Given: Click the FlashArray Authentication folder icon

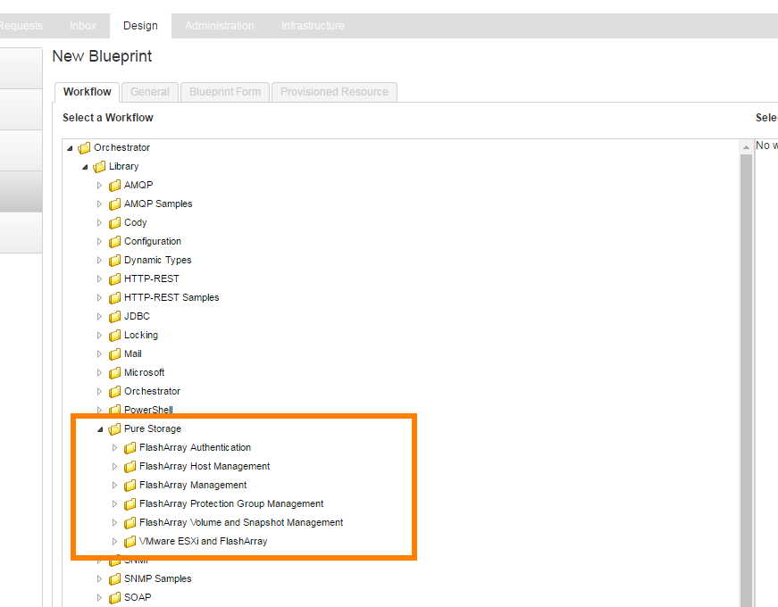Looking at the screenshot, I should pos(130,448).
